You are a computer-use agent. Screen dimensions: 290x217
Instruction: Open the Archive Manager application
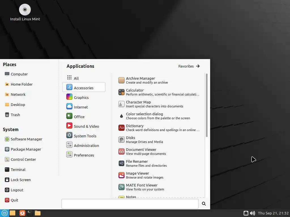click(159, 80)
